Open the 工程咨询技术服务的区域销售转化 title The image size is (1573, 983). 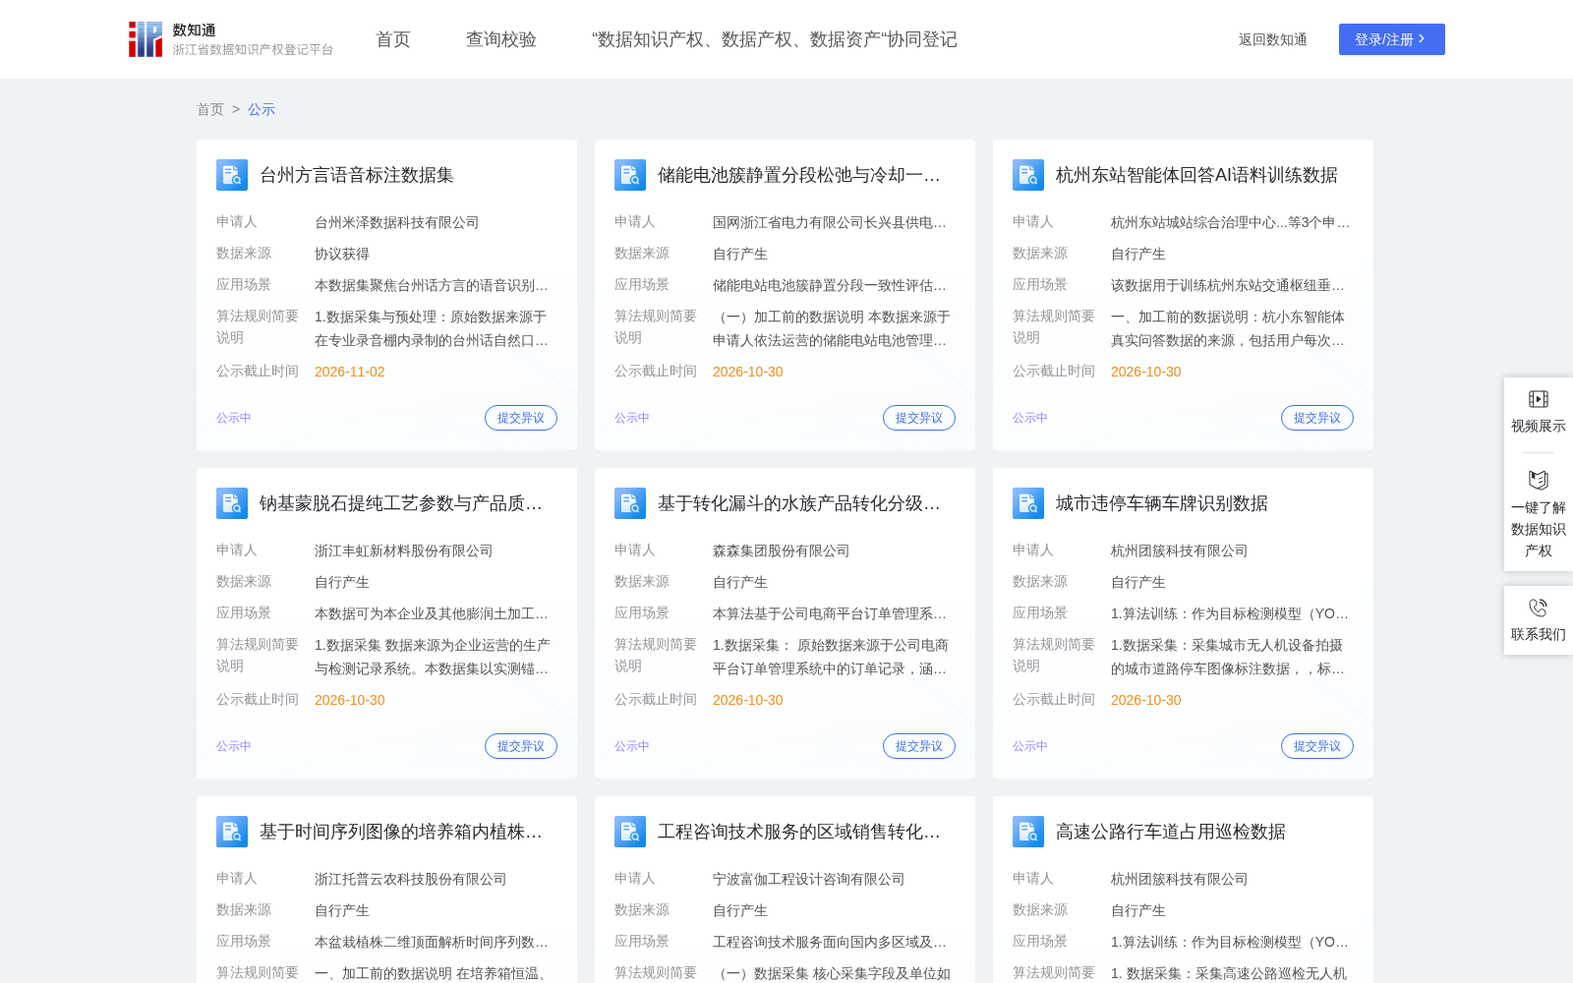pyautogui.click(x=799, y=832)
